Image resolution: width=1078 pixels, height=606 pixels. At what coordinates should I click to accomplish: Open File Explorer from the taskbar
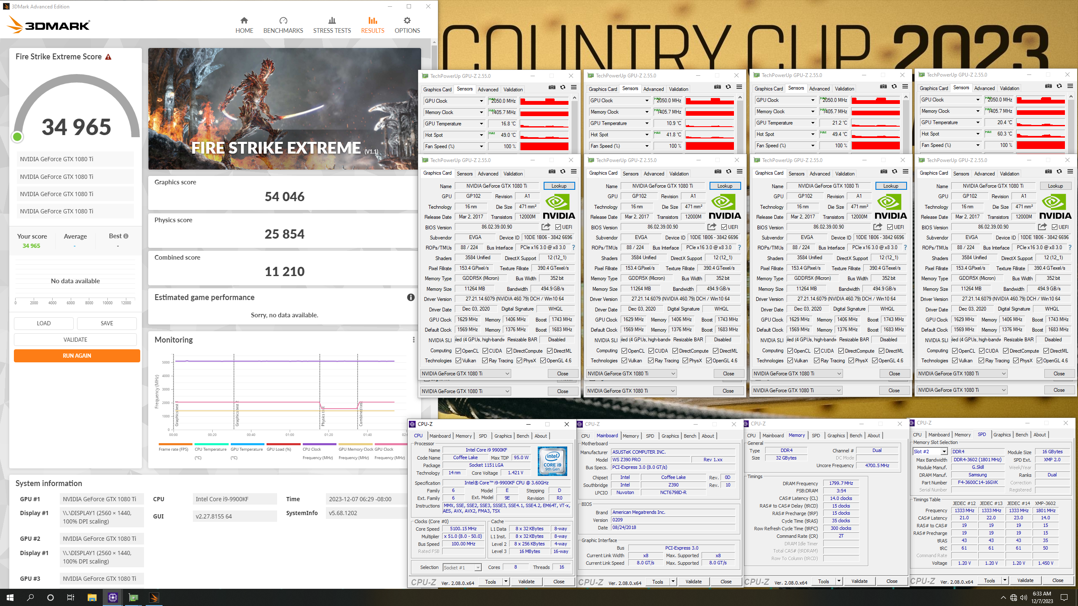(x=92, y=598)
